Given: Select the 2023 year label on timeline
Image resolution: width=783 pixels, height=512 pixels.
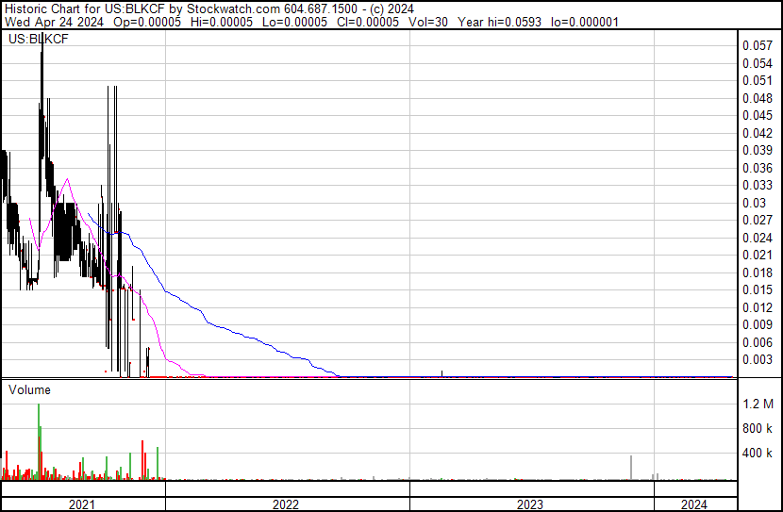Looking at the screenshot, I should point(530,504).
